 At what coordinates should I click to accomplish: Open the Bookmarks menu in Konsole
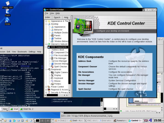(22, 52)
